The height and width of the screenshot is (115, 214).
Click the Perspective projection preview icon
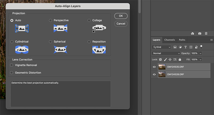pyautogui.click(x=60, y=28)
